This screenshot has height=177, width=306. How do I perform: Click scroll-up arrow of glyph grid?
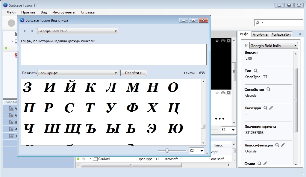[x=203, y=81]
